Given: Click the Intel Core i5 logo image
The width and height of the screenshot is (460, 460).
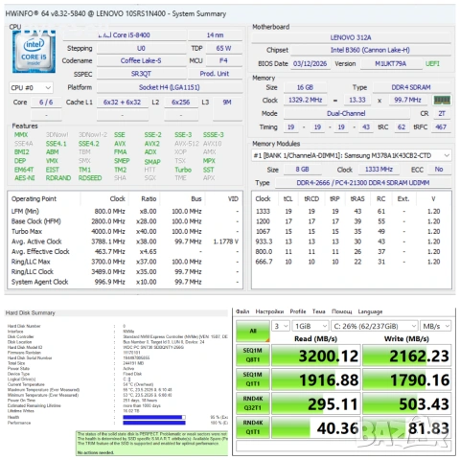Looking at the screenshot, I should coord(34,52).
